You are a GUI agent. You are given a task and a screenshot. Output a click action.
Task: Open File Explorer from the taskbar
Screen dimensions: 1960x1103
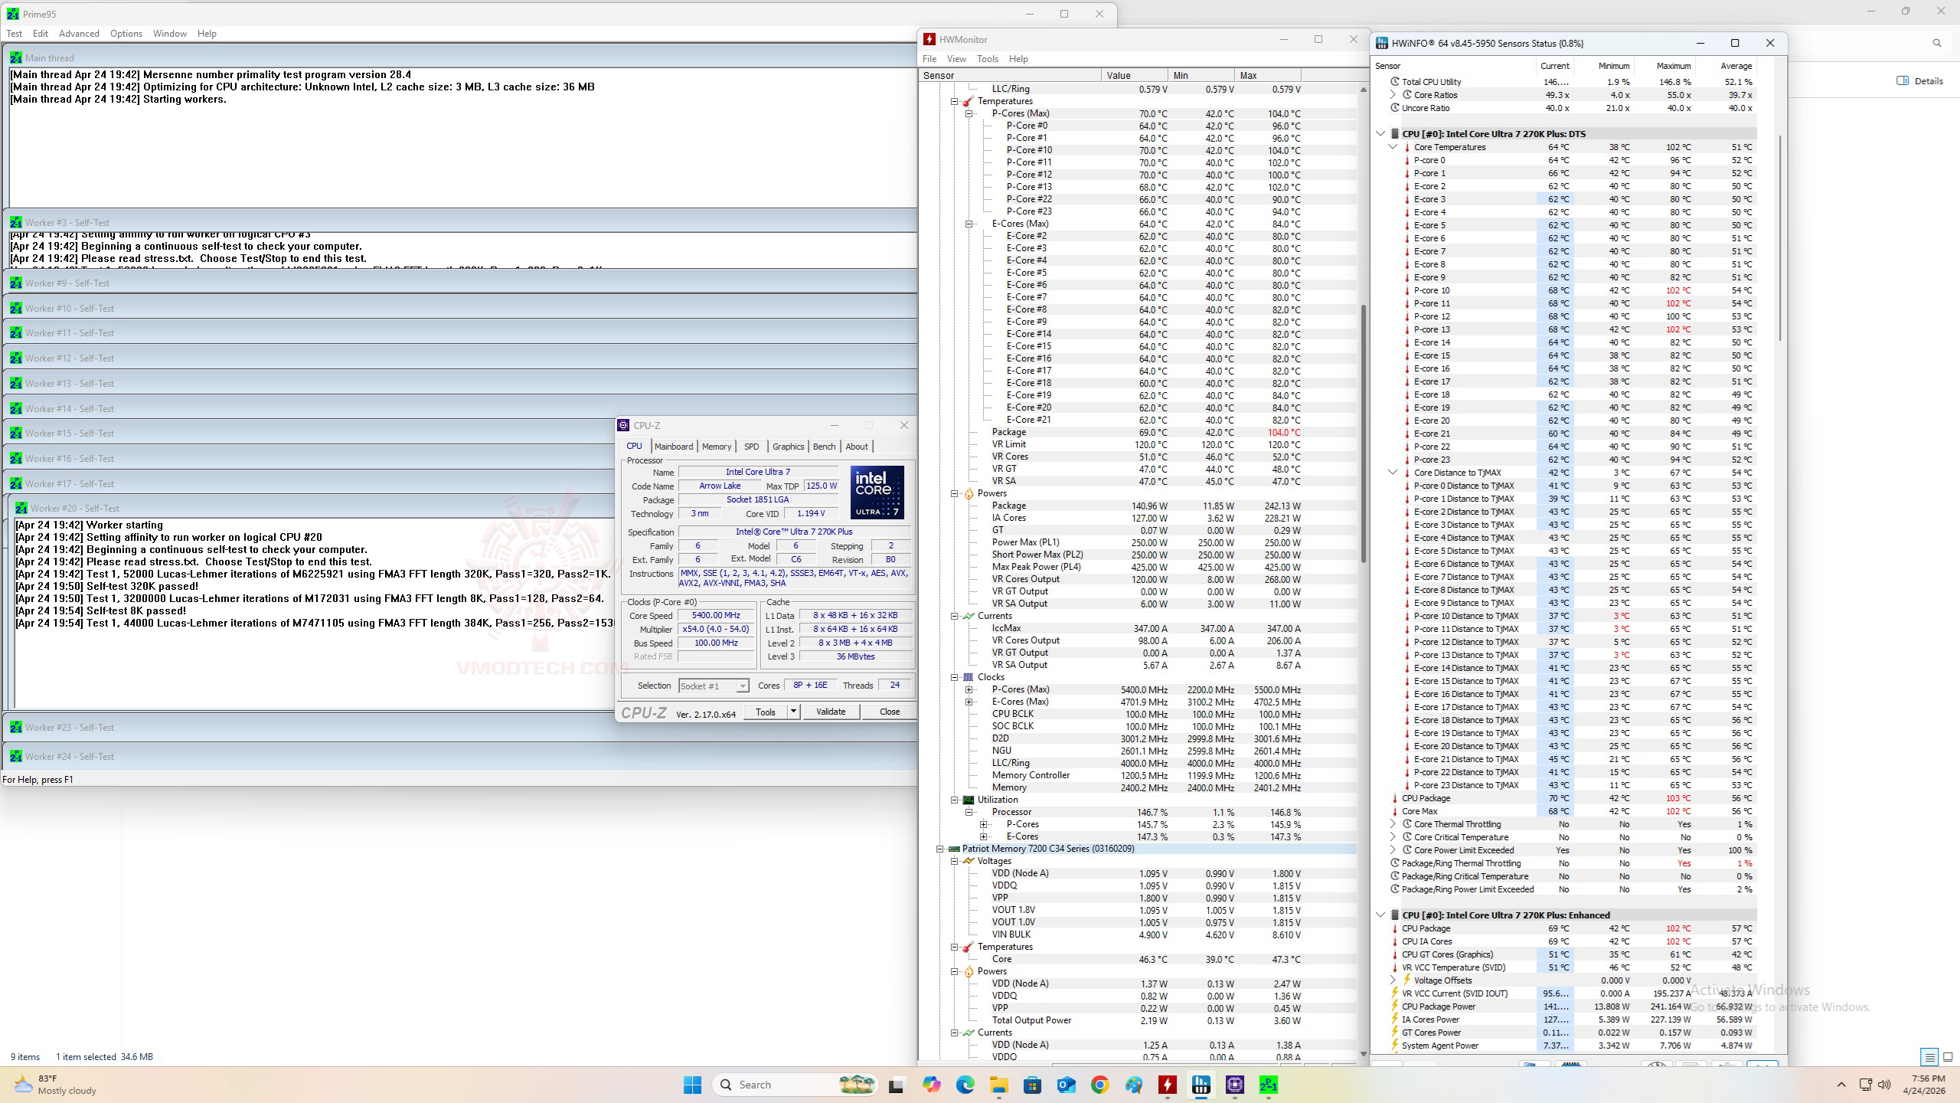point(998,1085)
